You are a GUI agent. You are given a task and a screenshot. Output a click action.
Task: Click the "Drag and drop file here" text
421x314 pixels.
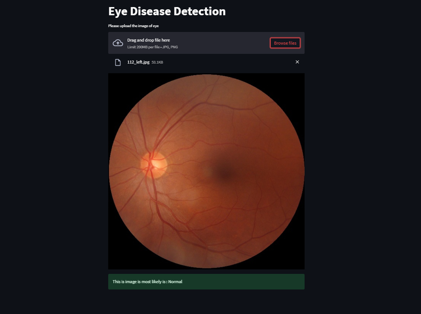[148, 40]
